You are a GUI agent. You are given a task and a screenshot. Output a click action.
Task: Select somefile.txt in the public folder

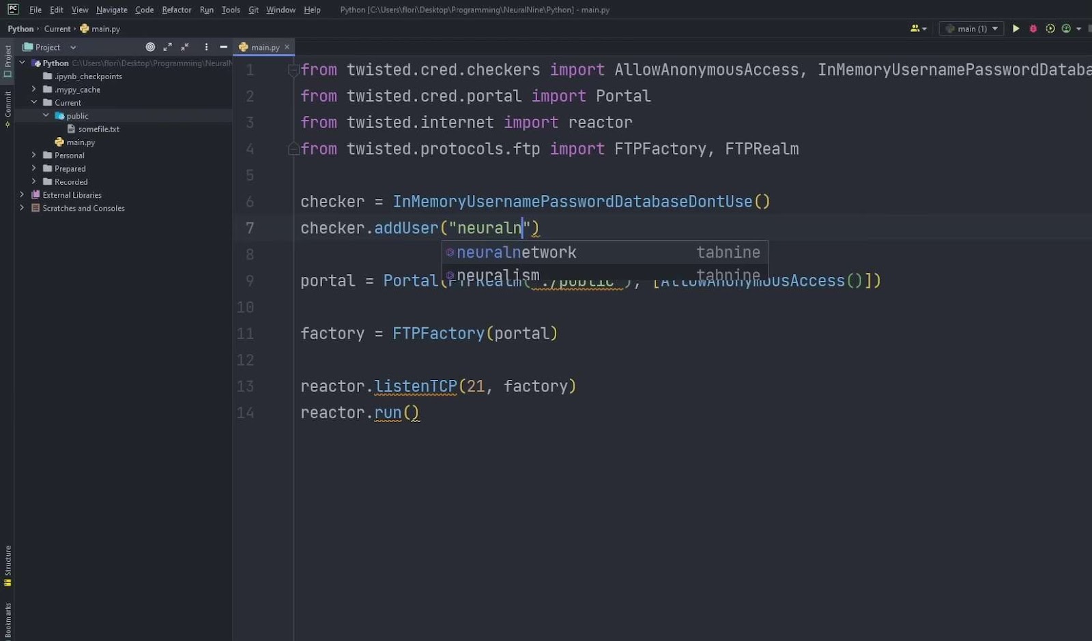tap(98, 128)
